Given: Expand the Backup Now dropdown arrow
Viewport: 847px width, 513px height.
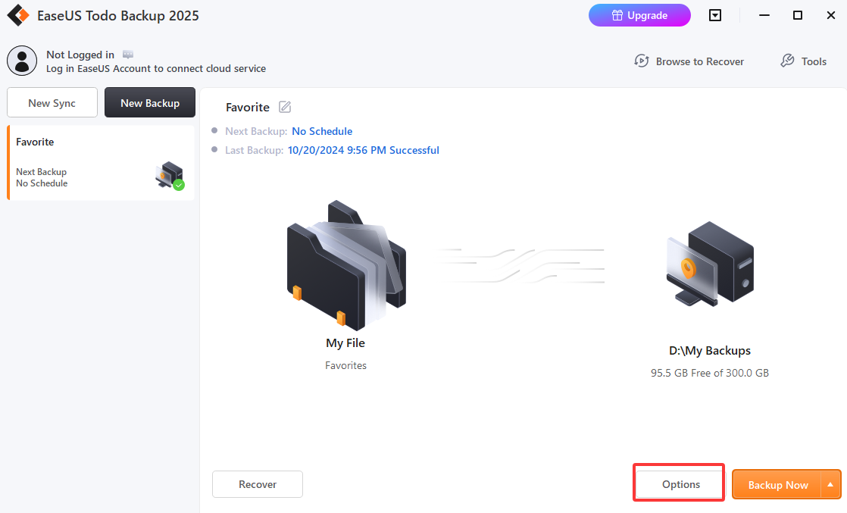Looking at the screenshot, I should 831,485.
